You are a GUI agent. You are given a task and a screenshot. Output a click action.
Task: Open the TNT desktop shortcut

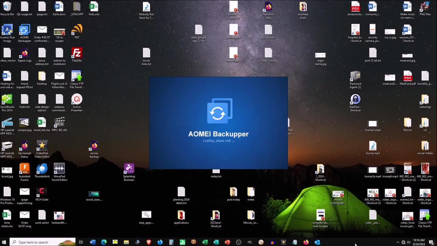tap(77, 32)
